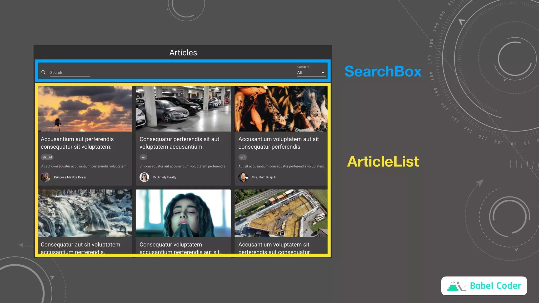Click the Articles header title
539x303 pixels.
(x=183, y=53)
